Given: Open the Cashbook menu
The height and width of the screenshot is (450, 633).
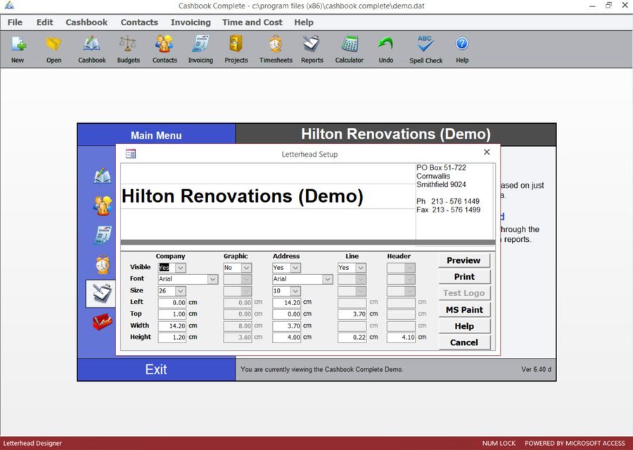Looking at the screenshot, I should (87, 22).
